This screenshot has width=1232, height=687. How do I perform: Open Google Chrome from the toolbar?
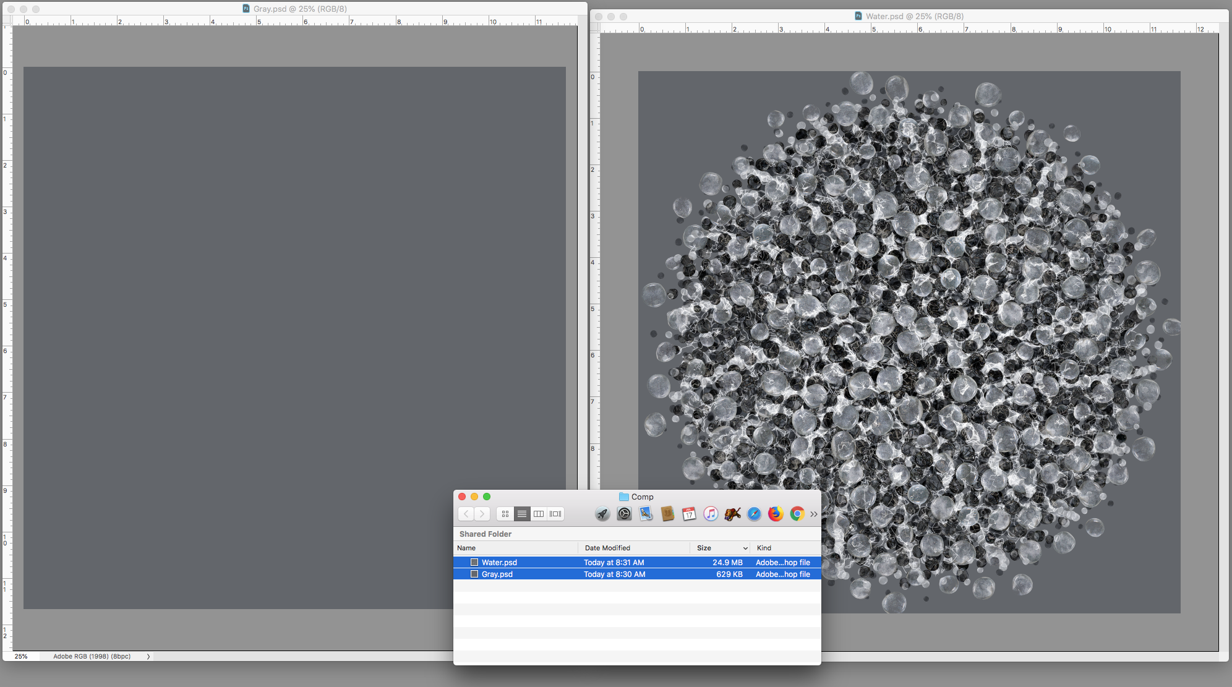797,514
